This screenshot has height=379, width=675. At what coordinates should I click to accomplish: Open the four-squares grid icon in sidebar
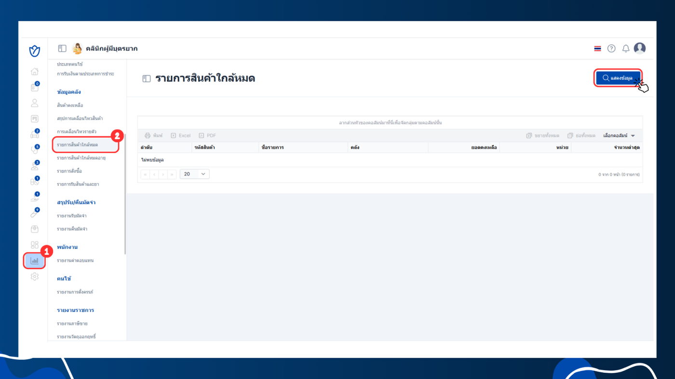tap(35, 245)
